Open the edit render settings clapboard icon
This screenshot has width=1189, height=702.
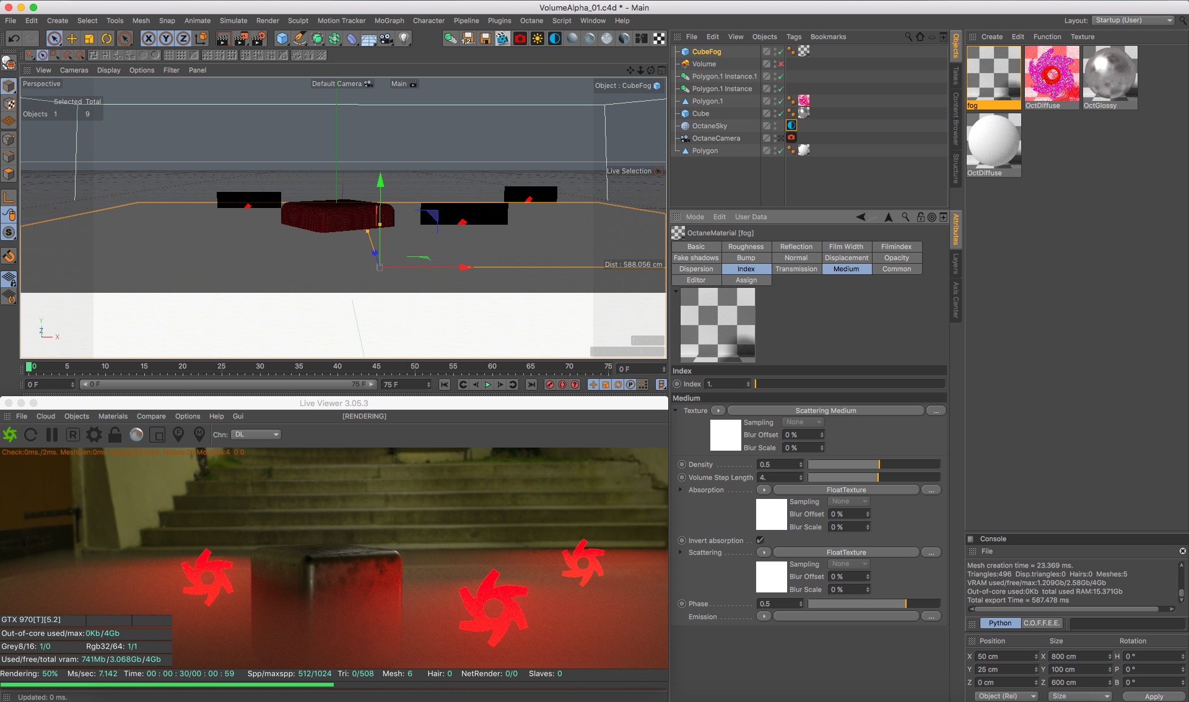click(x=258, y=39)
